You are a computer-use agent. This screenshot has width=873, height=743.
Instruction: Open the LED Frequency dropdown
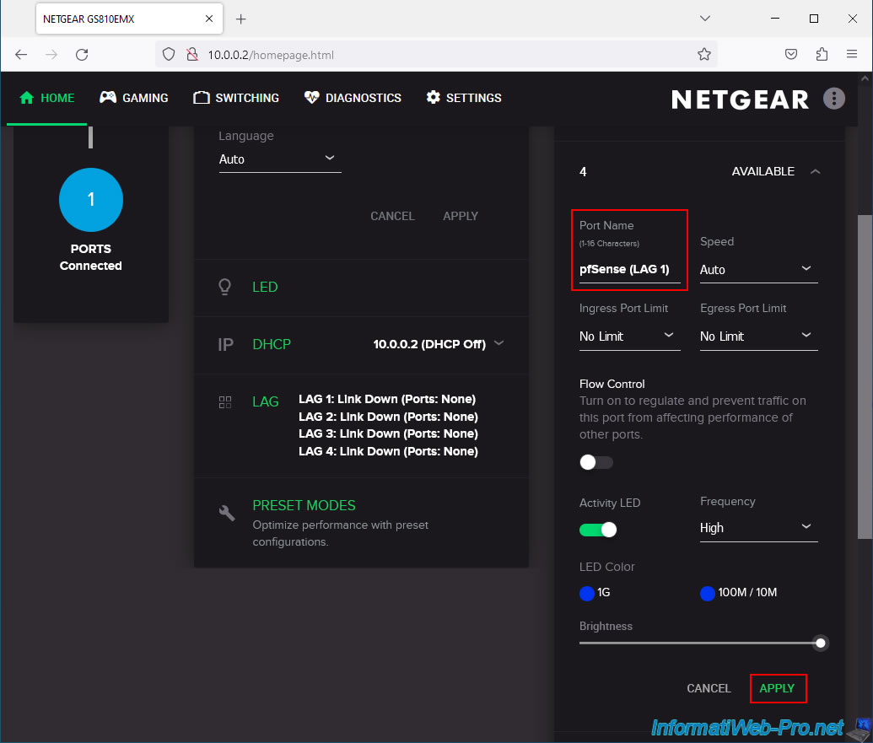coord(758,528)
